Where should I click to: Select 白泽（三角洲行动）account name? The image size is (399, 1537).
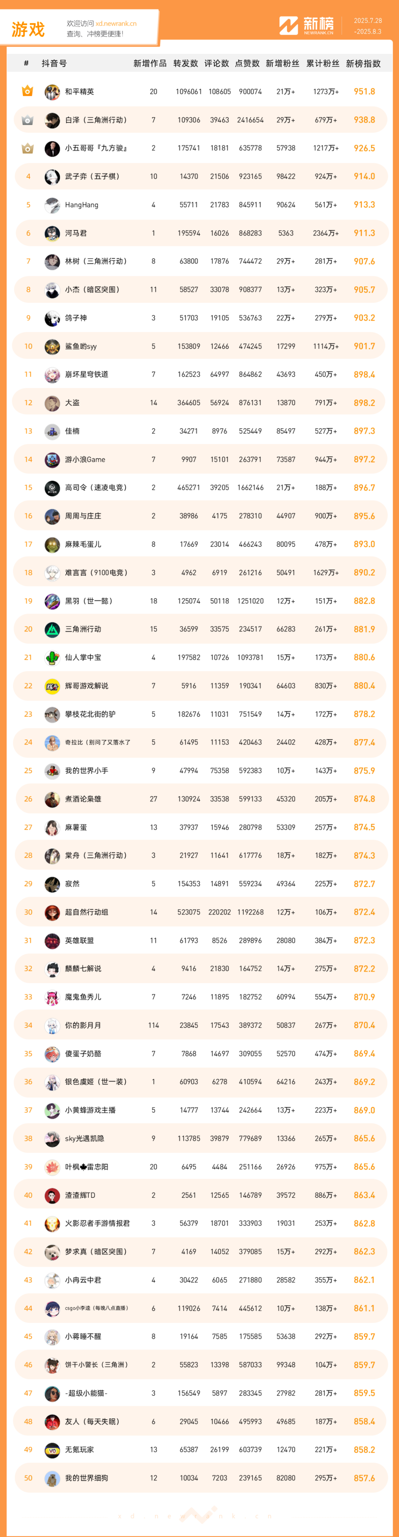(x=95, y=120)
